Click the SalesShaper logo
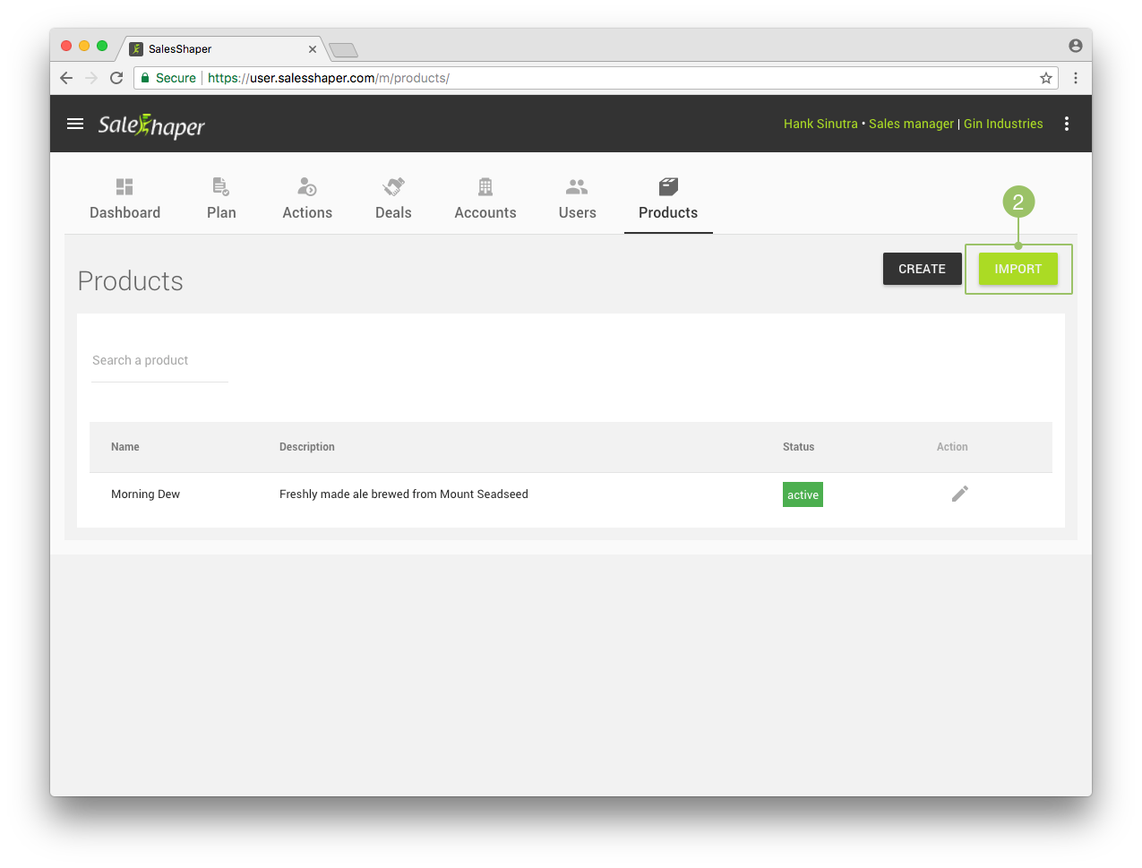 (x=151, y=125)
